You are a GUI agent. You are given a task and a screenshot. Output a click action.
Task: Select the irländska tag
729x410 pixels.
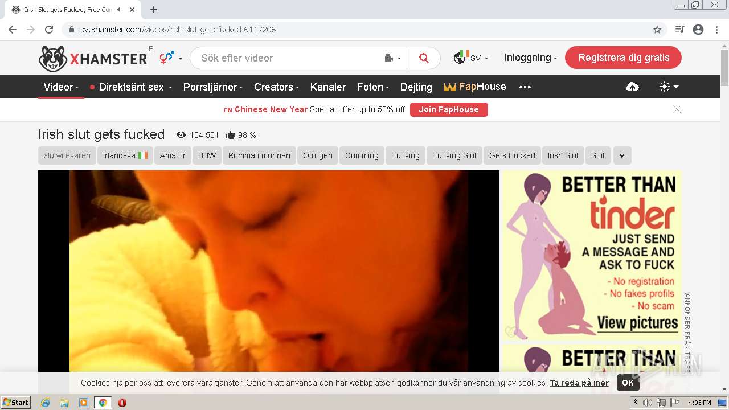pyautogui.click(x=125, y=155)
